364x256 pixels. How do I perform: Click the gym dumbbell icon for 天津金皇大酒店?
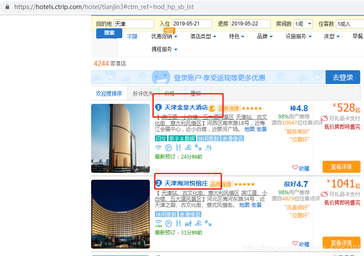click(x=198, y=147)
